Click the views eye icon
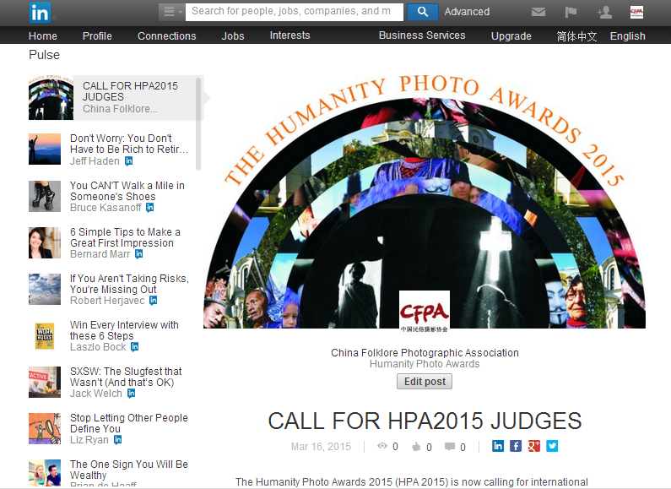The image size is (671, 489). click(x=382, y=446)
